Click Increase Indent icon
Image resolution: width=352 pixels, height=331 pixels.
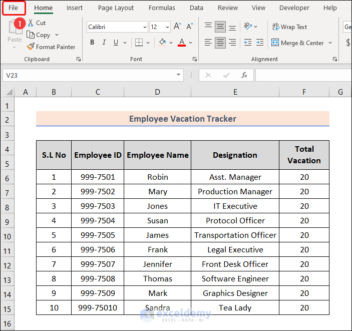260,42
